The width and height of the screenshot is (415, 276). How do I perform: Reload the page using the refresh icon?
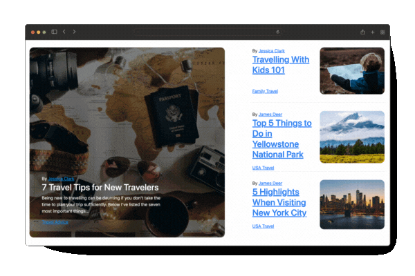[x=278, y=32]
